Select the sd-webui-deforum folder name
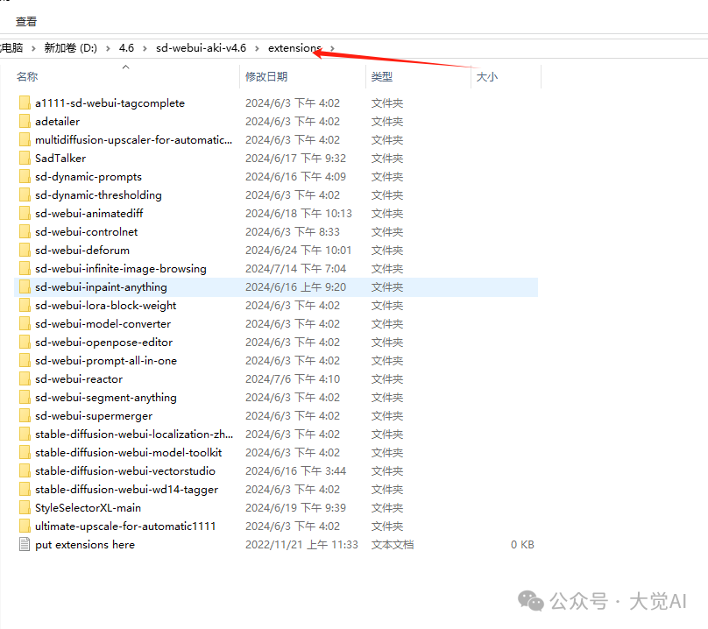The width and height of the screenshot is (708, 629). click(x=82, y=251)
